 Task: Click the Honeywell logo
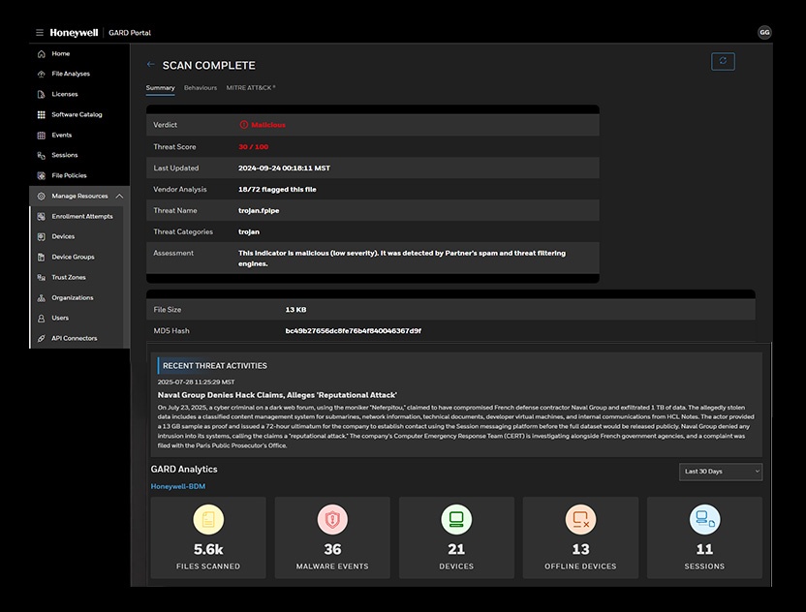tap(74, 32)
